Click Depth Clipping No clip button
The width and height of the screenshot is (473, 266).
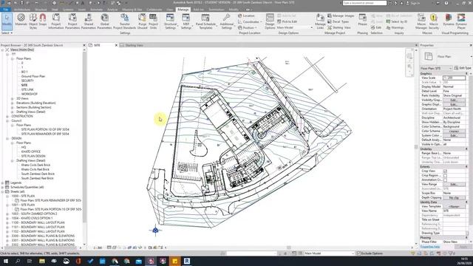[454, 197]
